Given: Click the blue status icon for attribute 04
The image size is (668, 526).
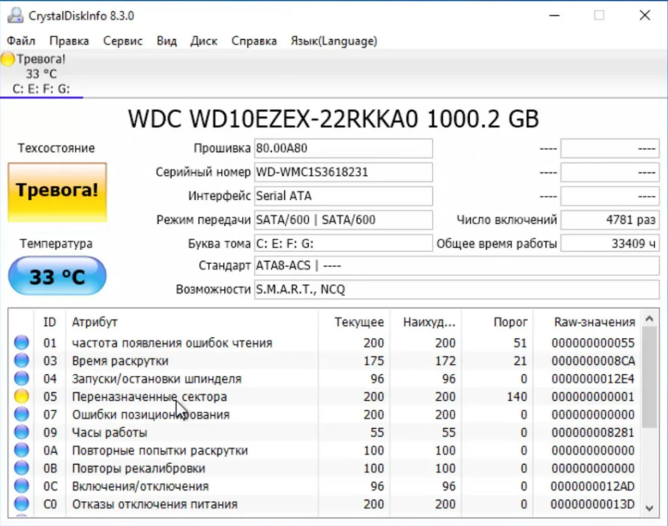Looking at the screenshot, I should (22, 378).
